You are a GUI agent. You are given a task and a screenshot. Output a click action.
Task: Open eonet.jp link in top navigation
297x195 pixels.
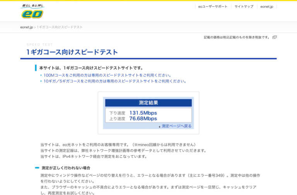coord(267,7)
